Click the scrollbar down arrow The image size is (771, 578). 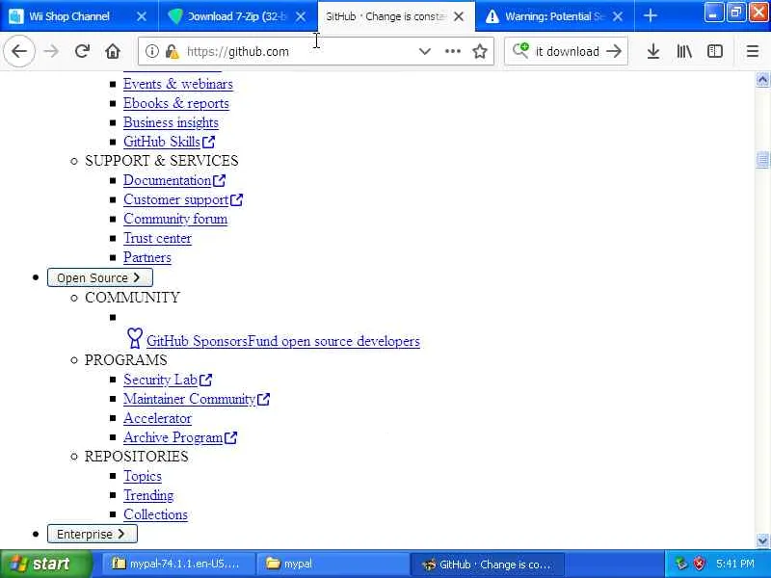762,540
